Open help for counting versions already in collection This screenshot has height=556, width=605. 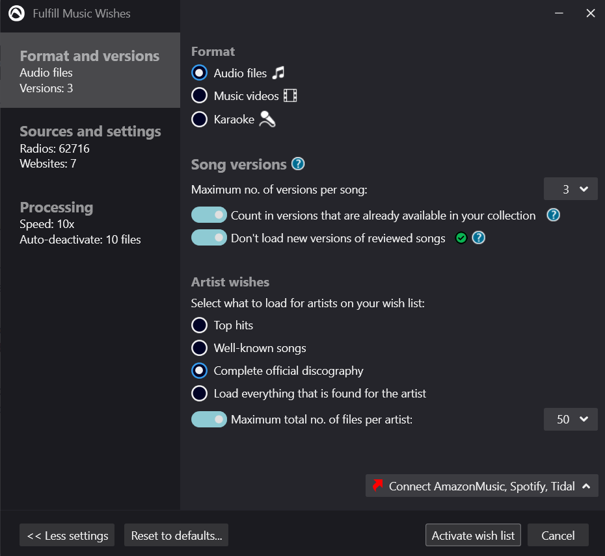pyautogui.click(x=554, y=215)
